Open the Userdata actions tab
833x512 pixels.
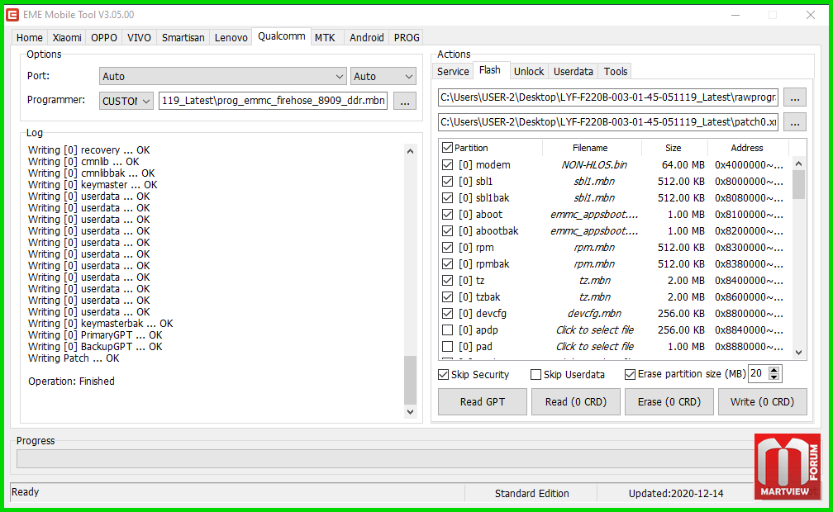pos(573,71)
